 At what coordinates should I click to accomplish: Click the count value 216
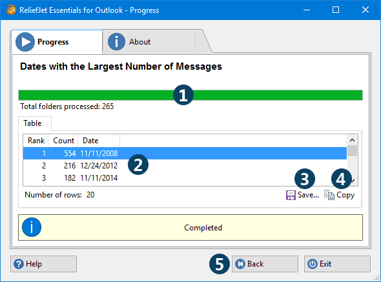[70, 166]
